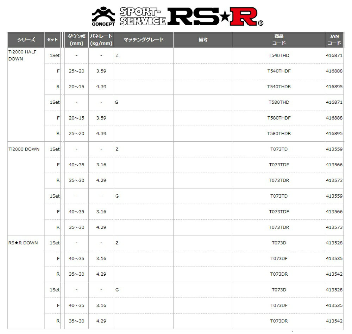Click JAN code 416871 in T540THD row
Screen dimensions: 352x334
tap(334, 55)
